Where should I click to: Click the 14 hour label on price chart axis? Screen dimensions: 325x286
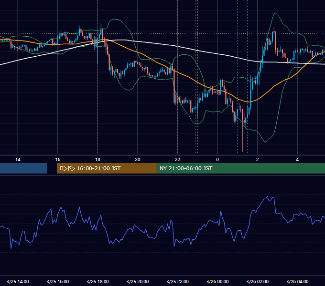click(18, 160)
